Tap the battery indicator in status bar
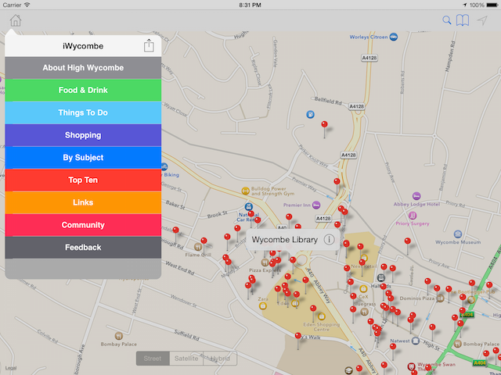Image resolution: width=501 pixels, height=375 pixels. (x=492, y=5)
